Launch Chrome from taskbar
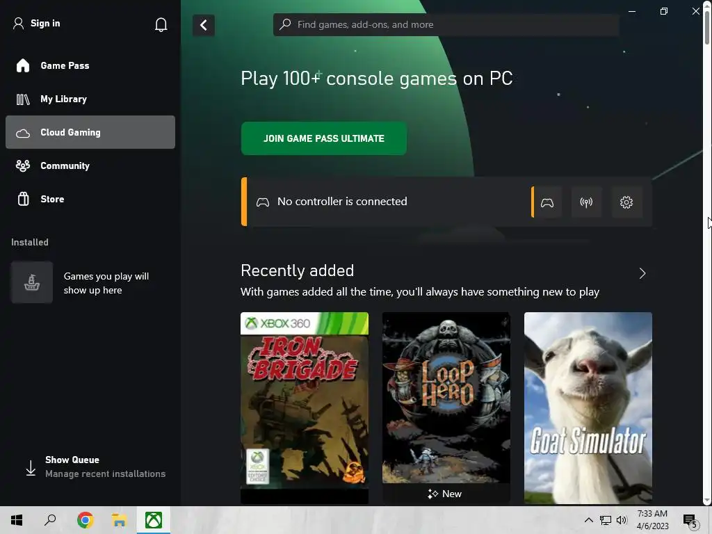This screenshot has width=712, height=534. point(85,520)
